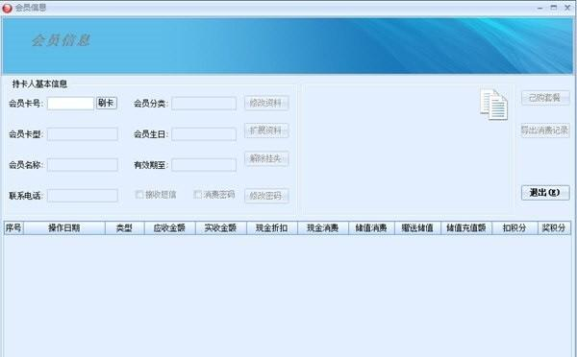Close the 会员信息 window
Viewport: 577px width, 357px height.
(567, 8)
